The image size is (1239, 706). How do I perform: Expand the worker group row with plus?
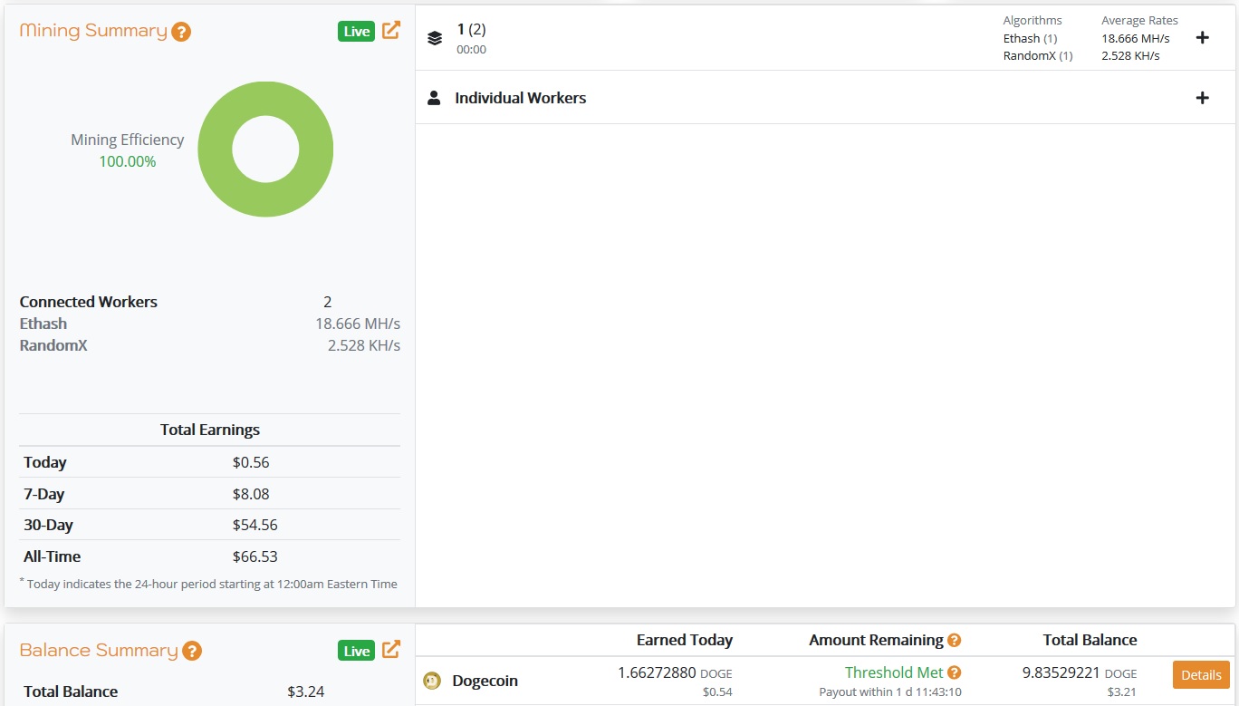tap(1202, 38)
